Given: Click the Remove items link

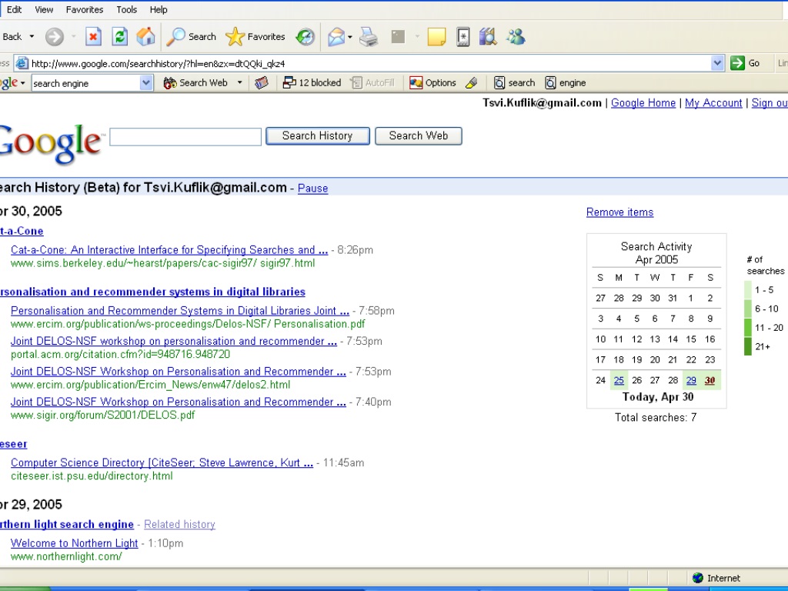Looking at the screenshot, I should 619,212.
